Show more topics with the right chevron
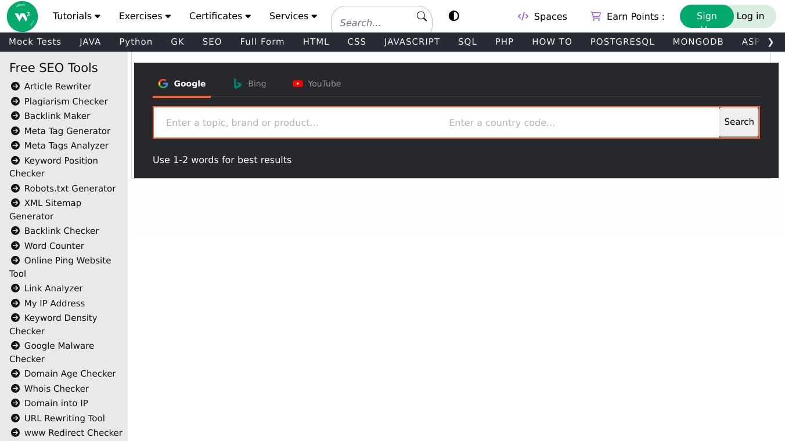The width and height of the screenshot is (785, 441). tap(770, 42)
